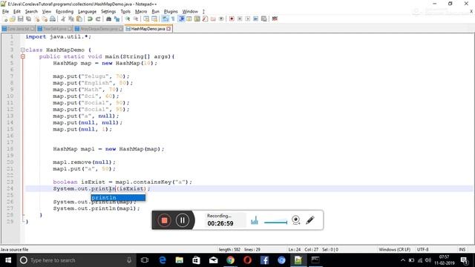
Task: Open the File menu
Action: pyautogui.click(x=5, y=12)
